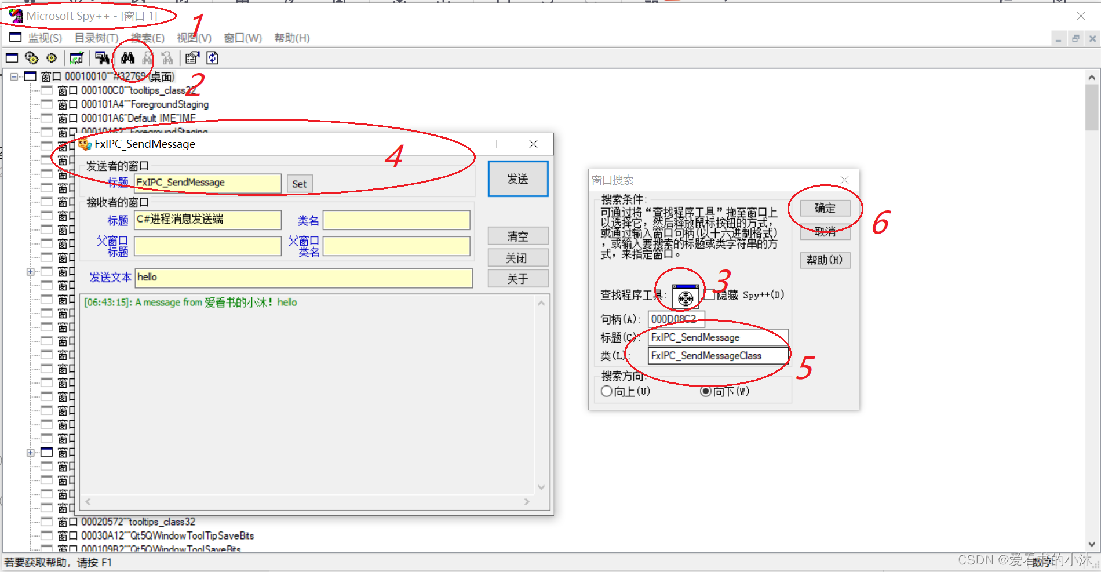Click the receiver title field C#进程消息发送端
The width and height of the screenshot is (1101, 572).
[x=208, y=220]
